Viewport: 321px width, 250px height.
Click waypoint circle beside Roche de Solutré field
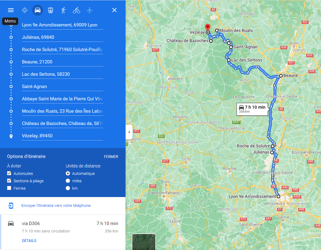pyautogui.click(x=11, y=50)
